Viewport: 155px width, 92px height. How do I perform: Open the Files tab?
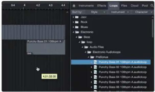click(x=124, y=6)
